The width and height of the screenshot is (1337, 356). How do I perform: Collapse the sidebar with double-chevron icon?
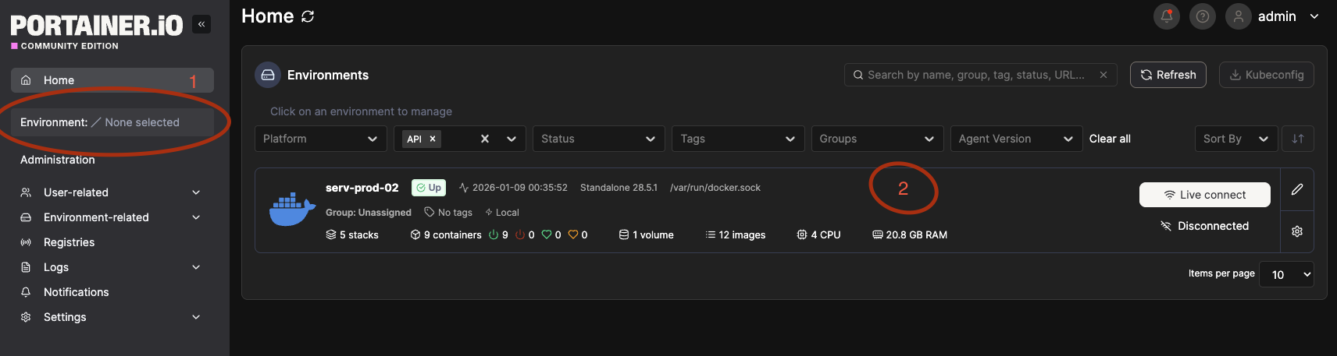coord(201,24)
